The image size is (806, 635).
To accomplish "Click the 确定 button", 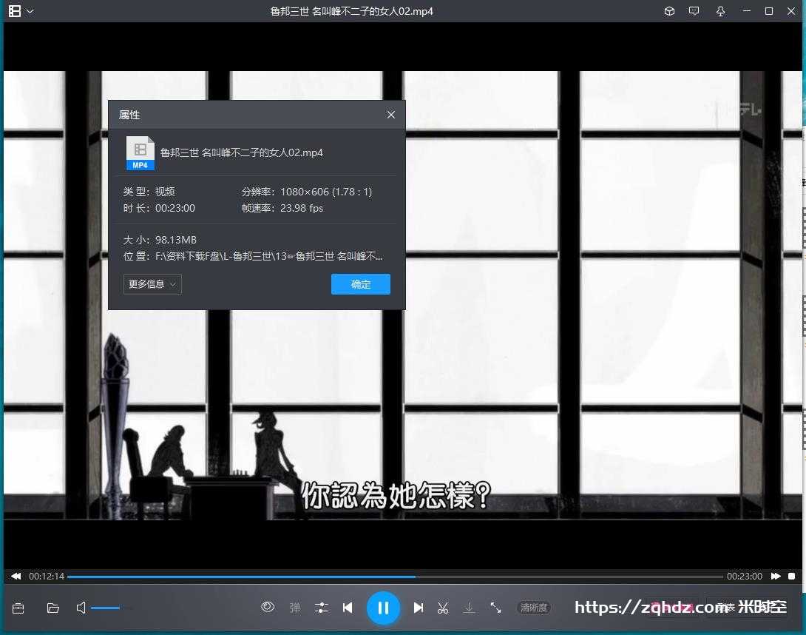I will pyautogui.click(x=360, y=284).
